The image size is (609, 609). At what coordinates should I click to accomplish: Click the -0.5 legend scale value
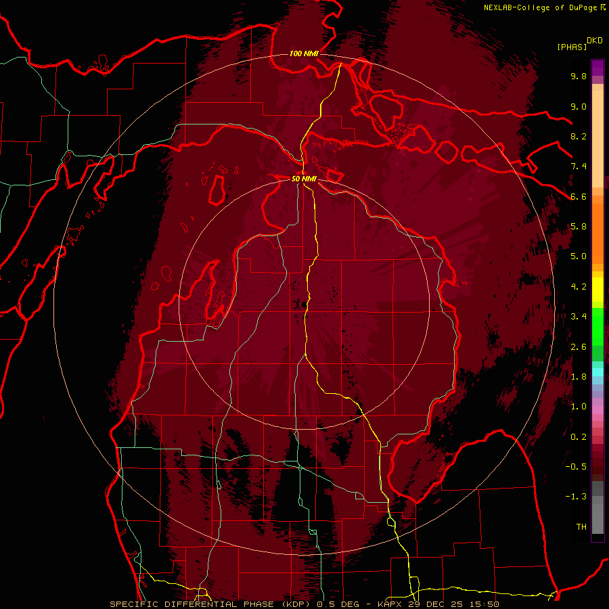point(576,467)
